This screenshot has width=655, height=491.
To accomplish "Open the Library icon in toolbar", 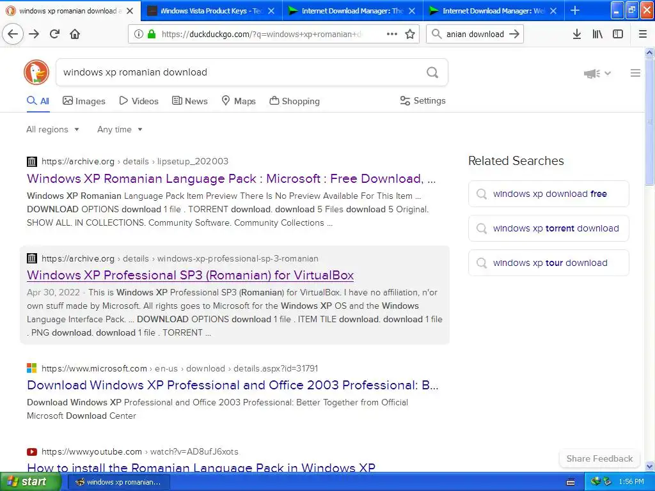I will pos(597,35).
